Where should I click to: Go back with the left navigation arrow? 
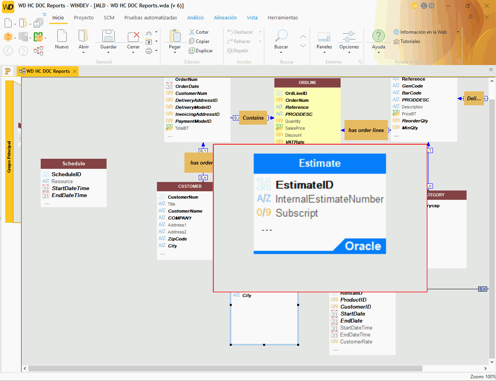click(8, 51)
